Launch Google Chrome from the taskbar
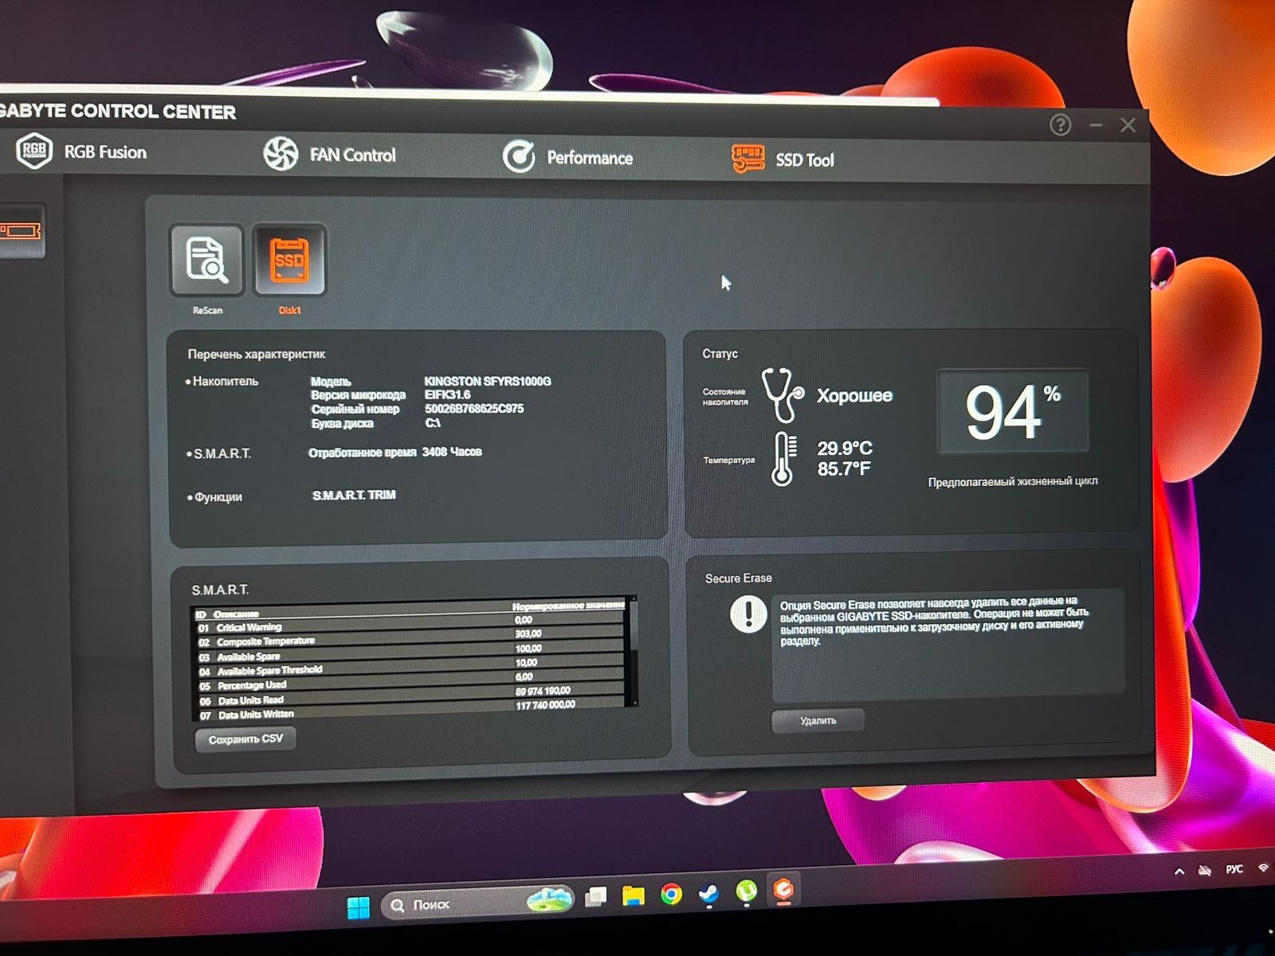1275x956 pixels. (671, 894)
